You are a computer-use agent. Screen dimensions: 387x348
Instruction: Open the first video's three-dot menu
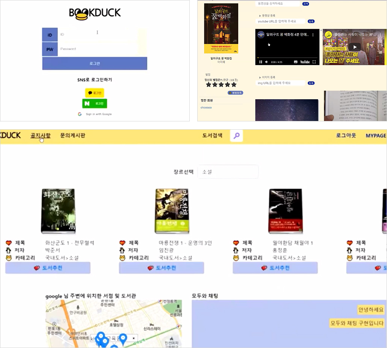pos(313,35)
